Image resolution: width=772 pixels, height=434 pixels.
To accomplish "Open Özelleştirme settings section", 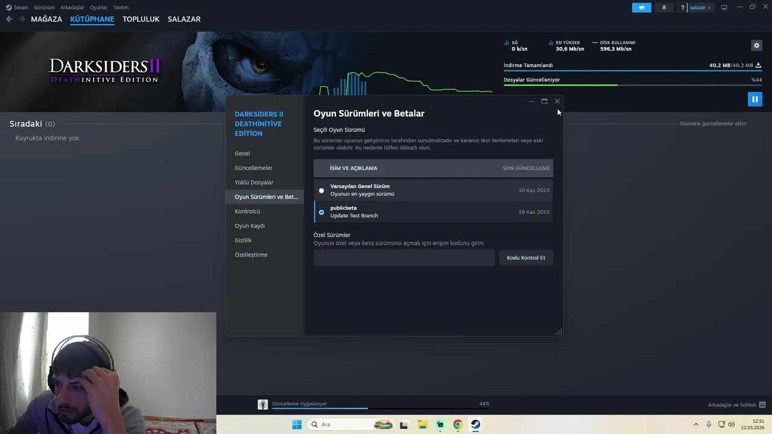I will (x=264, y=255).
